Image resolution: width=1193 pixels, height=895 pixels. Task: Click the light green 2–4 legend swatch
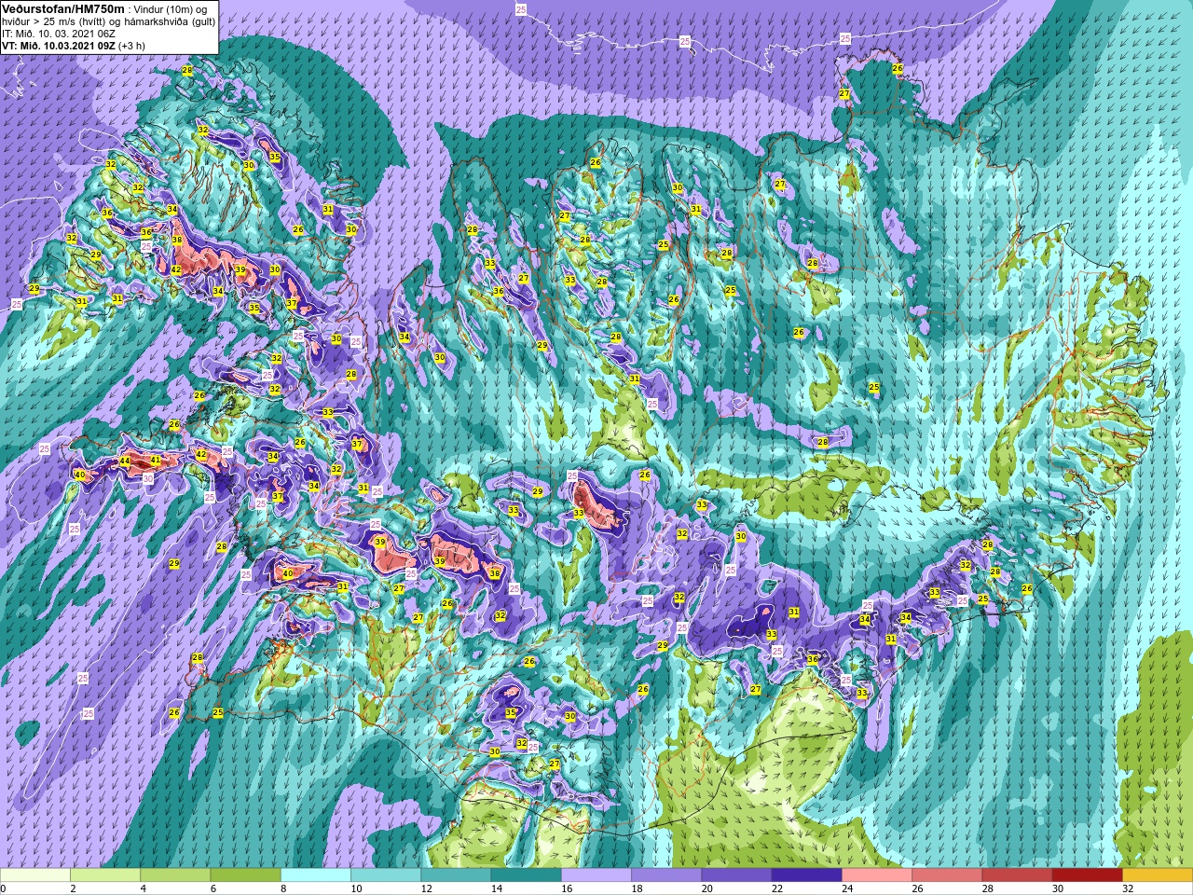coord(105,875)
